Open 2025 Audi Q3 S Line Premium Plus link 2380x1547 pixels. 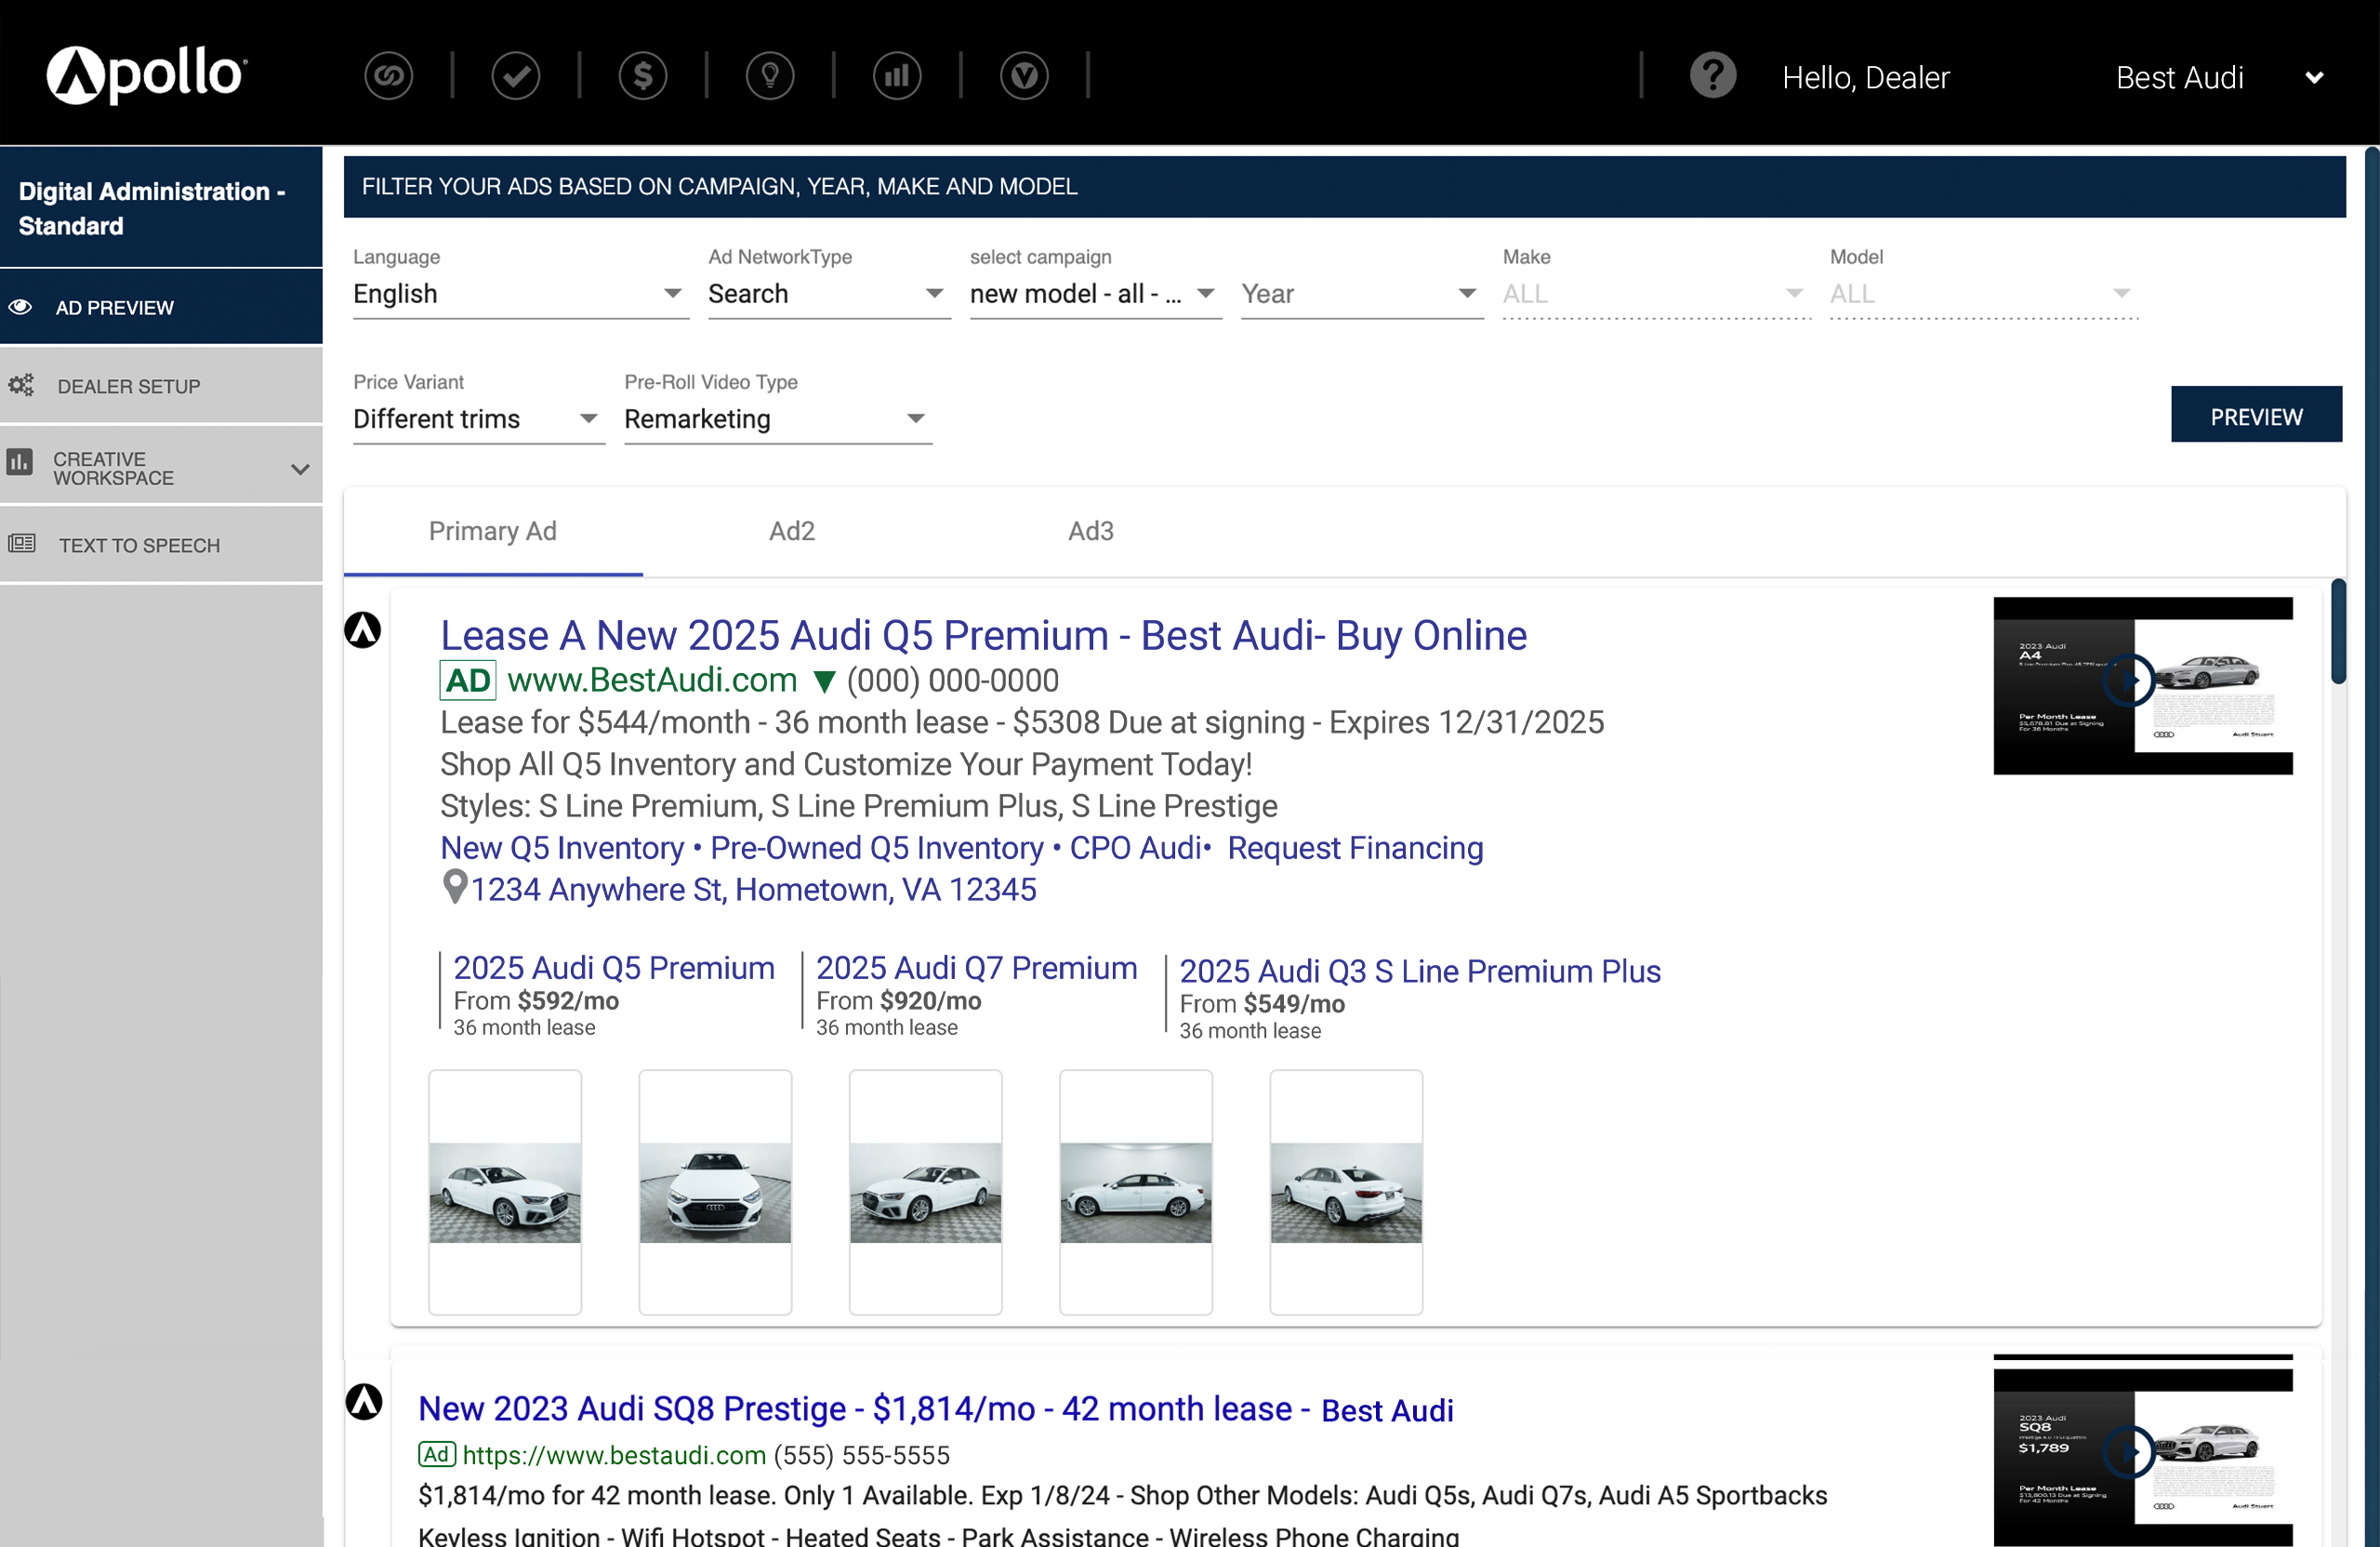click(1420, 971)
